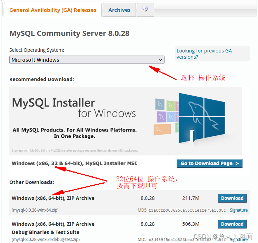This screenshot has height=243, width=258.
Task: Click the Go to Download Page button
Action: pyautogui.click(x=209, y=163)
